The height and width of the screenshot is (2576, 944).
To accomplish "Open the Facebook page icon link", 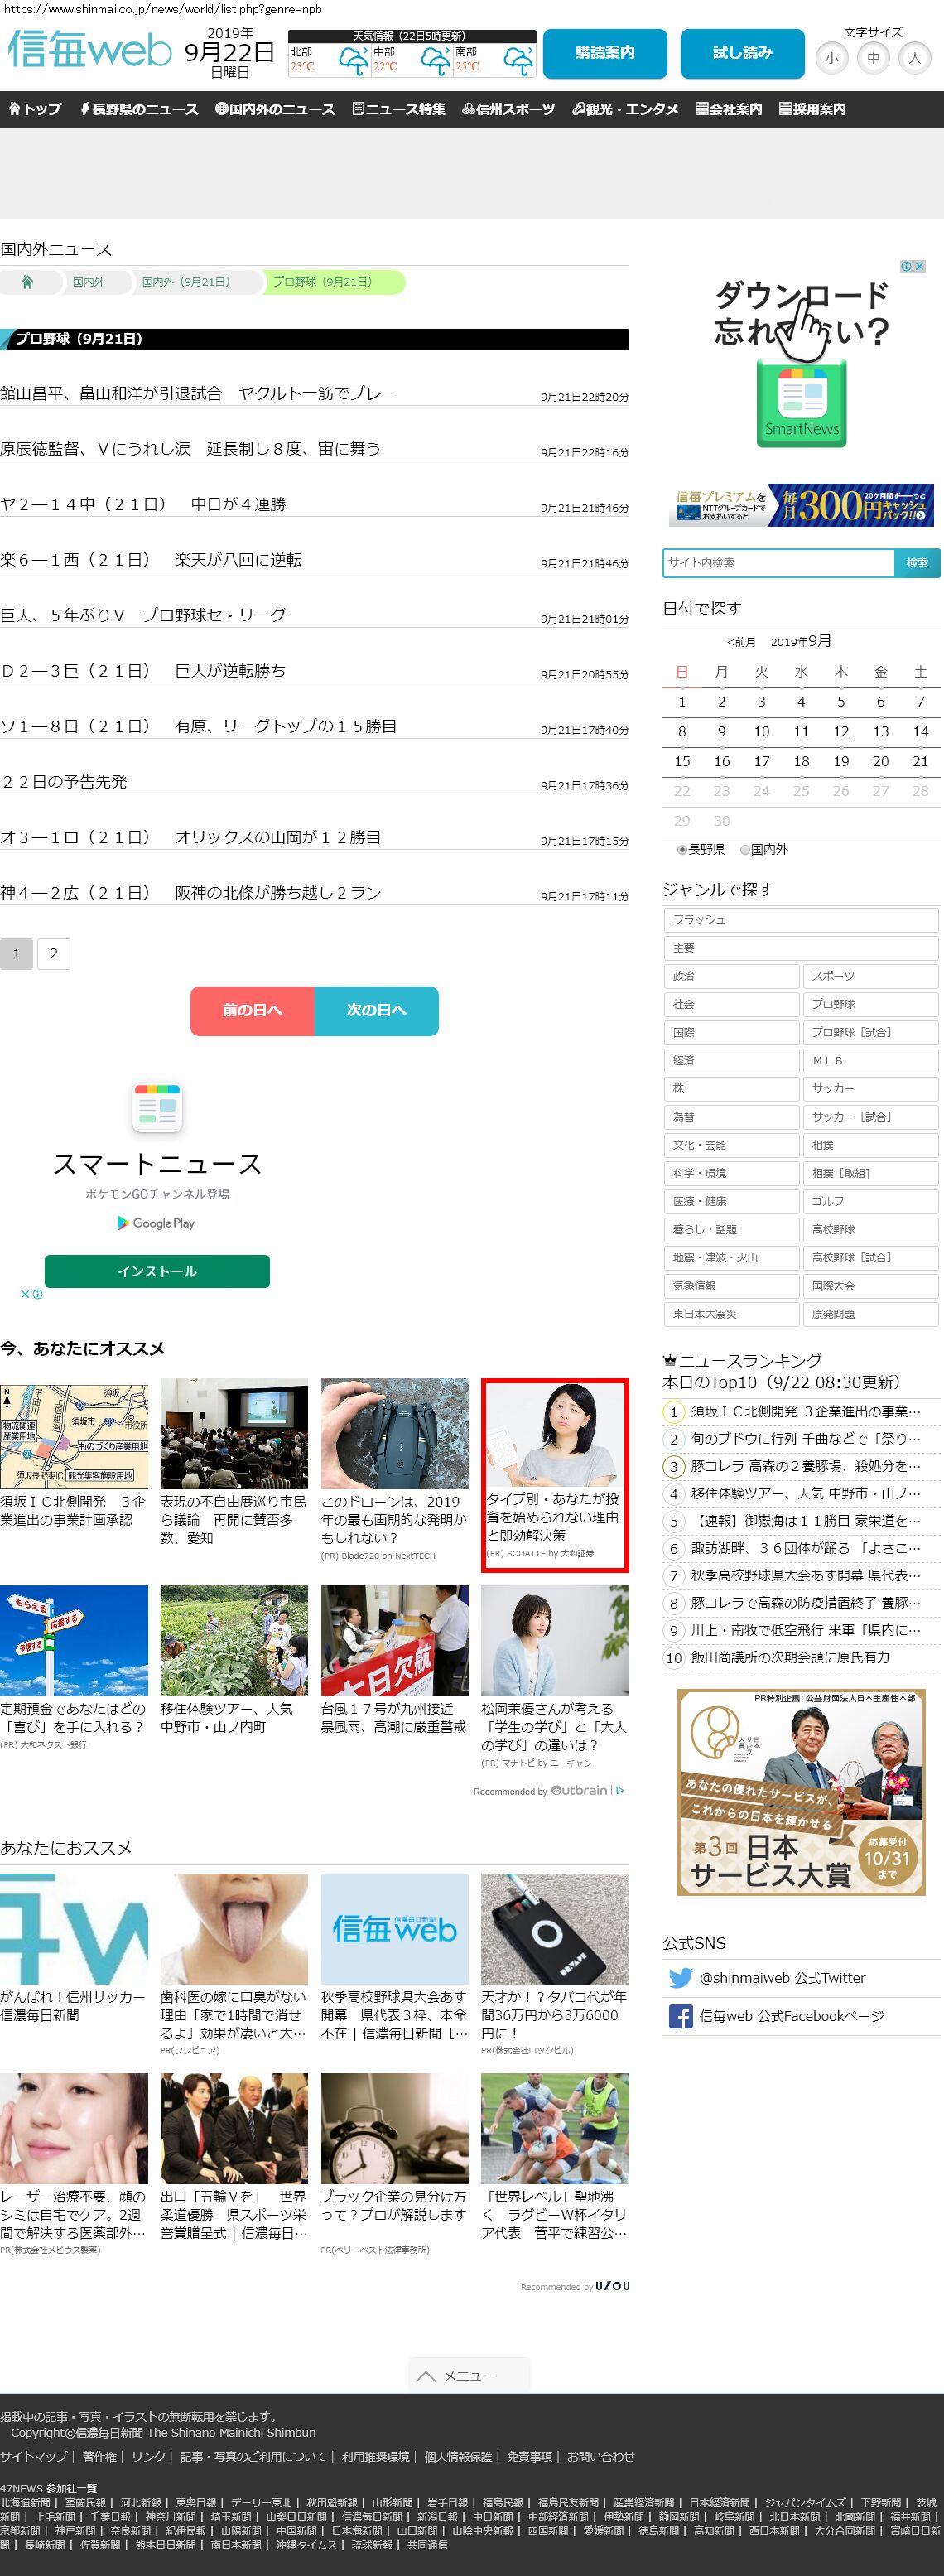I will pyautogui.click(x=680, y=2016).
